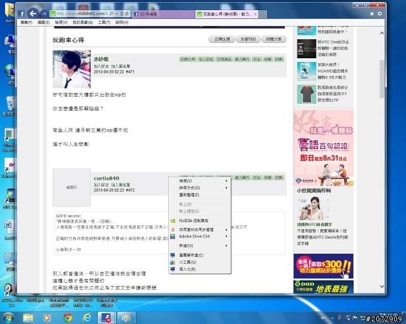Select 小工具(G) in the context menu
This screenshot has width=406, height=324.
(199, 262)
